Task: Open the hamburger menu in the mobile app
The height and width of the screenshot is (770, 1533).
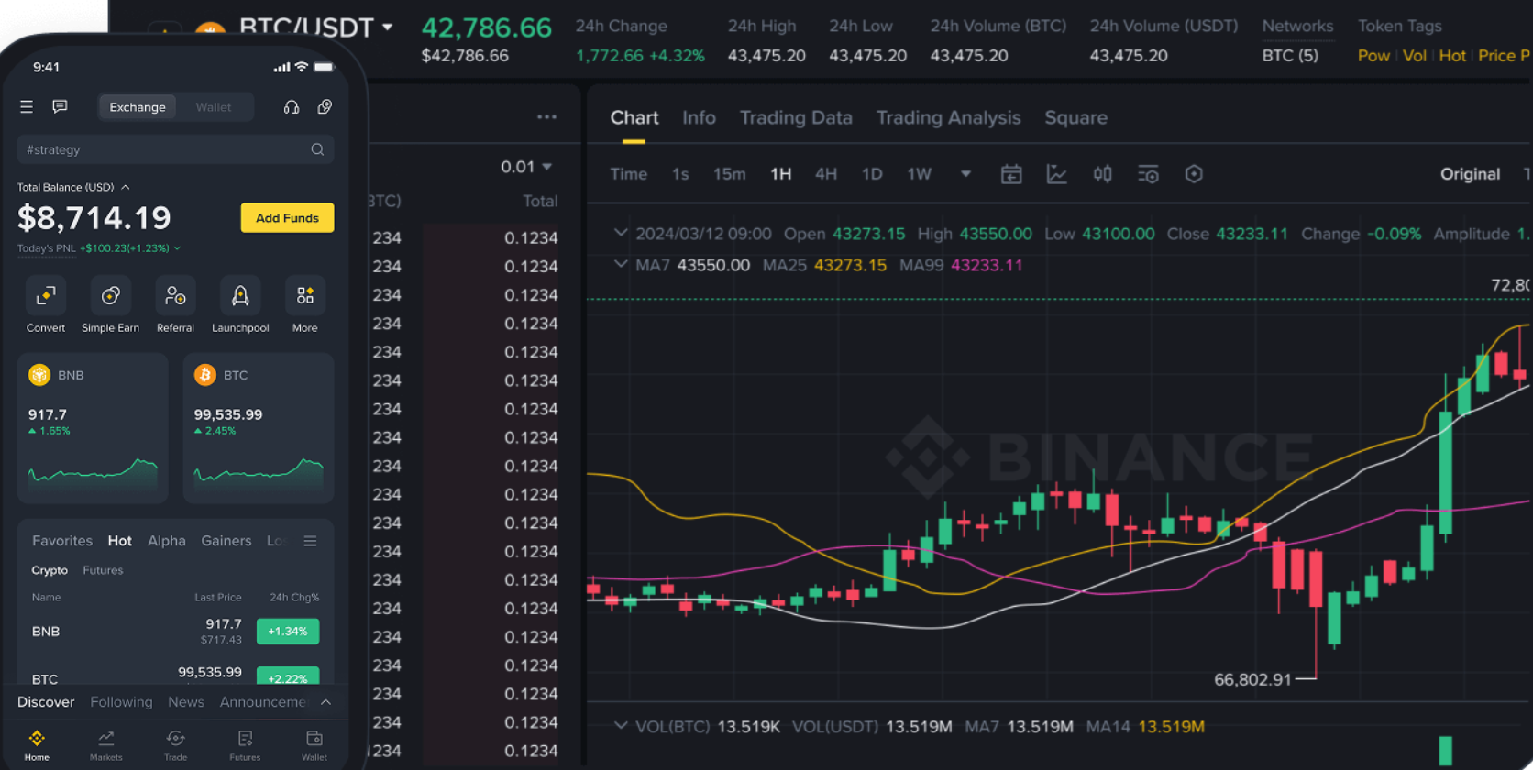Action: (27, 107)
